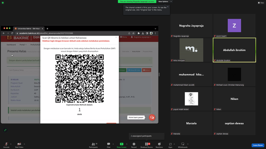266x149 pixels.
Task: Expand share options arrow next to Share Screen
Action: tap(127, 144)
